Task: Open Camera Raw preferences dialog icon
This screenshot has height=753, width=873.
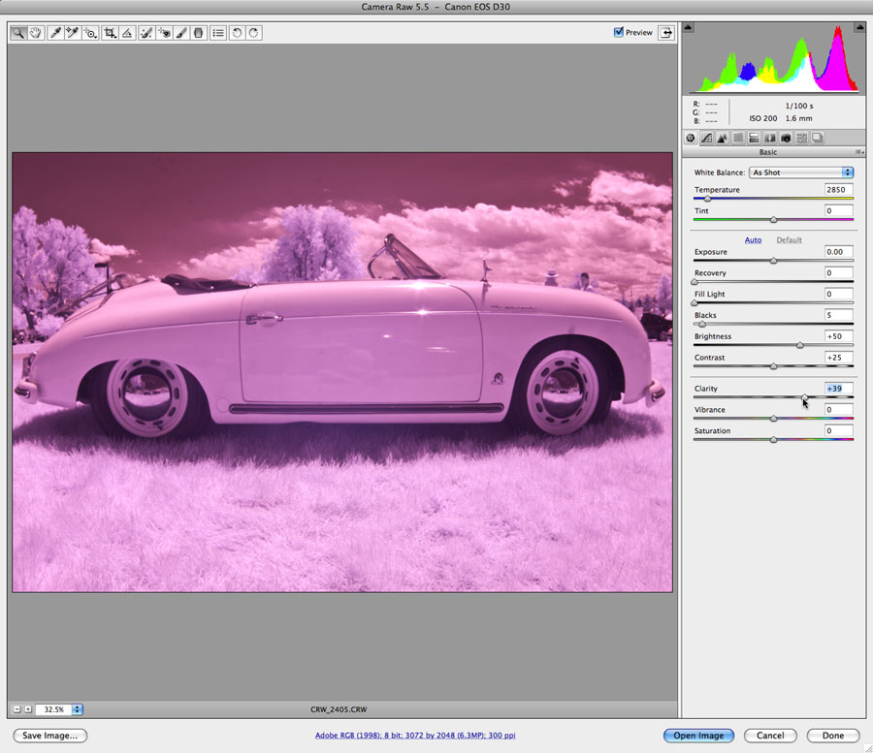Action: 218,33
